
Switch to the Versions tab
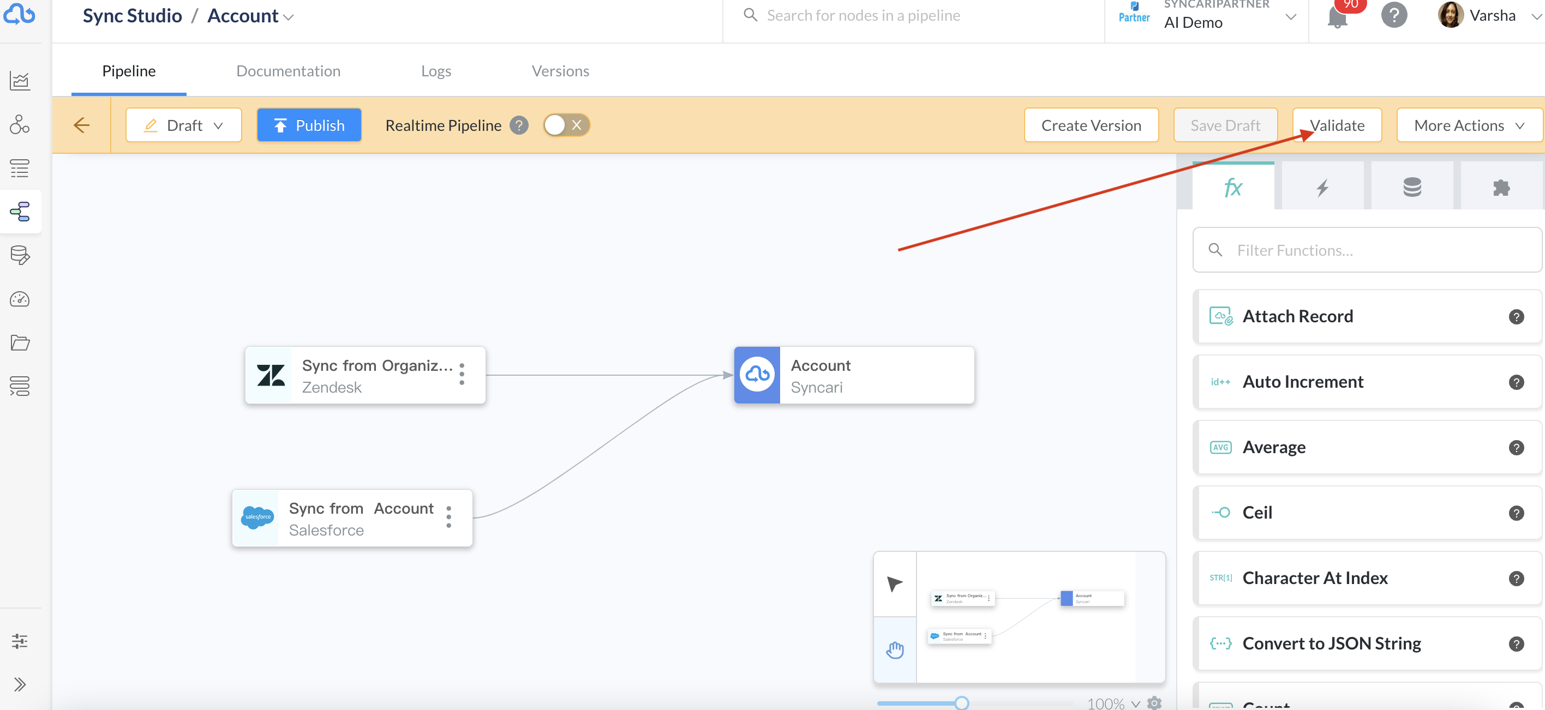click(560, 71)
